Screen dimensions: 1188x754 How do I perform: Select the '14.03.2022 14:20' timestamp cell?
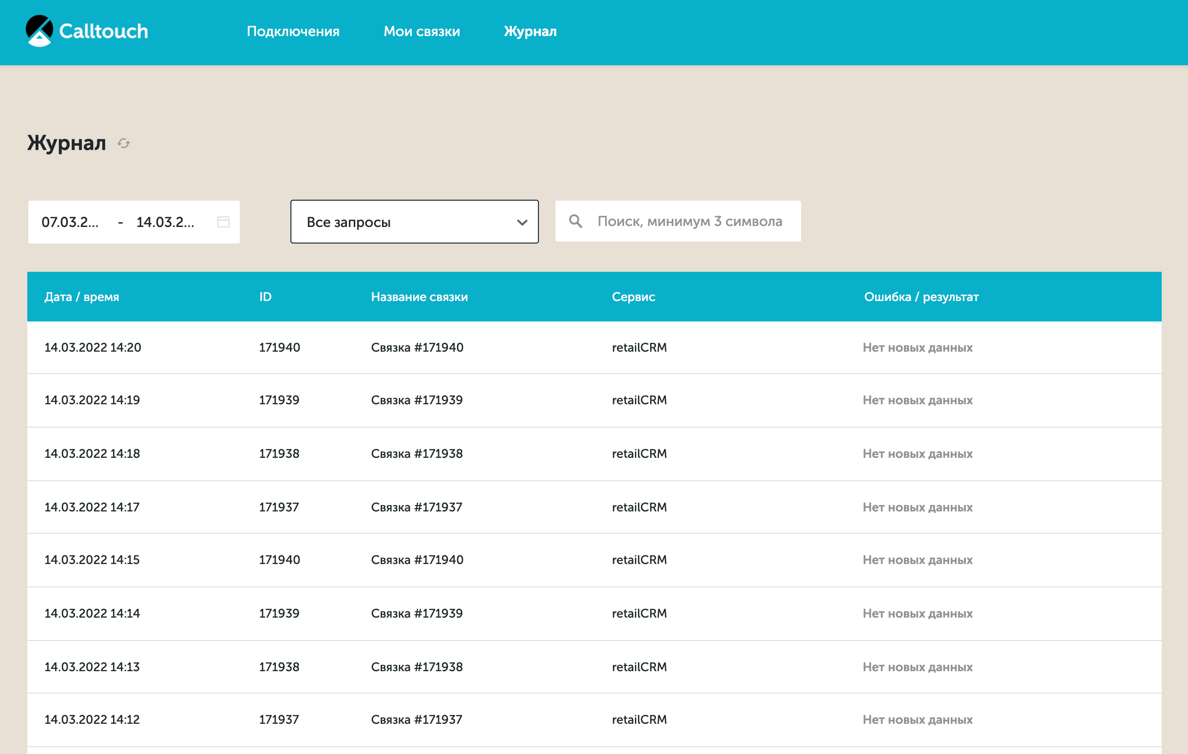93,348
